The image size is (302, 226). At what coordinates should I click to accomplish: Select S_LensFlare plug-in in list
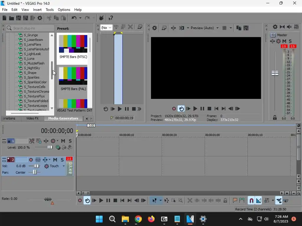32,44
